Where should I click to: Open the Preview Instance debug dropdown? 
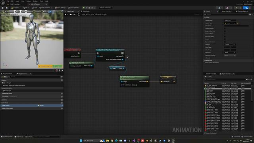click(105, 8)
